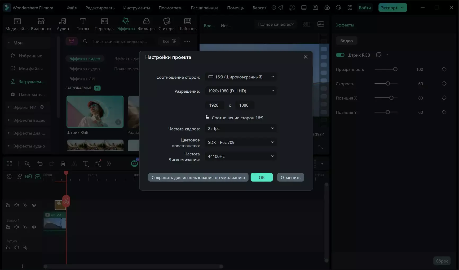
Task: Expand the aspect ratio dropdown 16:9
Action: 241,77
